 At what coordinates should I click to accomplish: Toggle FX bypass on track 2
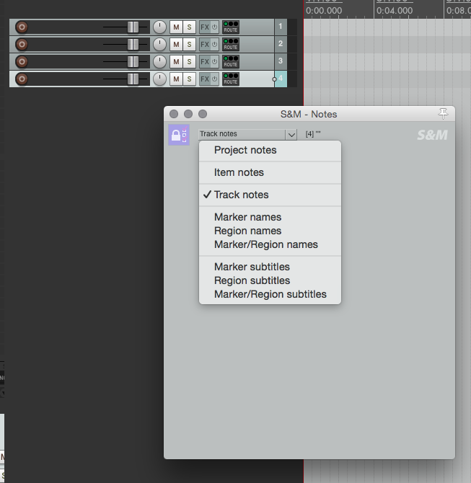(215, 45)
